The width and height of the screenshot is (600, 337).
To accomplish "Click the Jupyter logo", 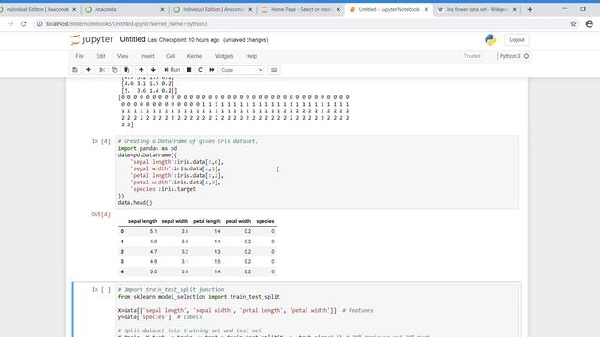I will click(x=92, y=39).
